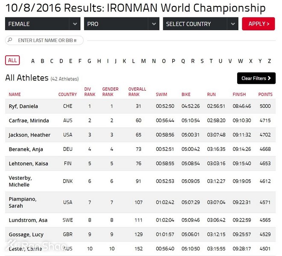Viewport: 282px width, 256px height.
Task: Sort by POINTS column header
Action: point(265,95)
